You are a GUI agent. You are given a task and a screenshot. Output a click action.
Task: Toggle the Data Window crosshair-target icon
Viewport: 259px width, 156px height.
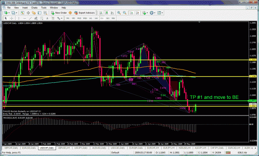28,13
